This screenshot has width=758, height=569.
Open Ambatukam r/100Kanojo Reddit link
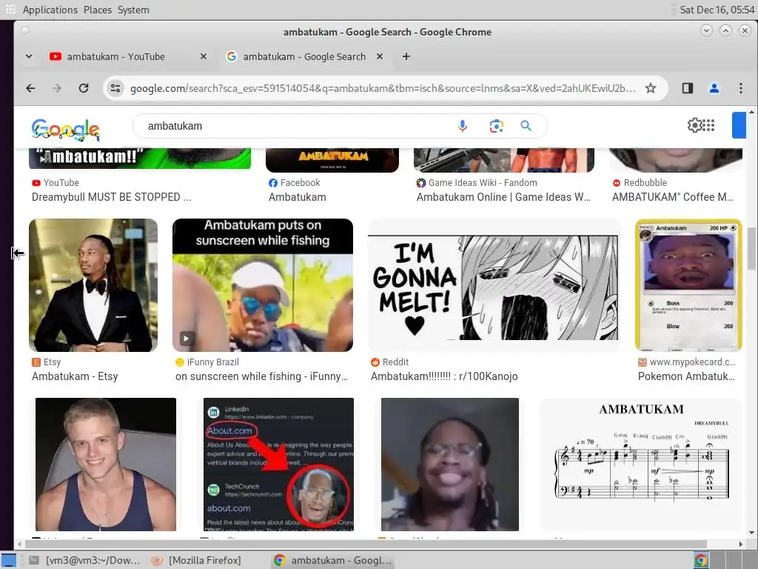[x=444, y=376]
